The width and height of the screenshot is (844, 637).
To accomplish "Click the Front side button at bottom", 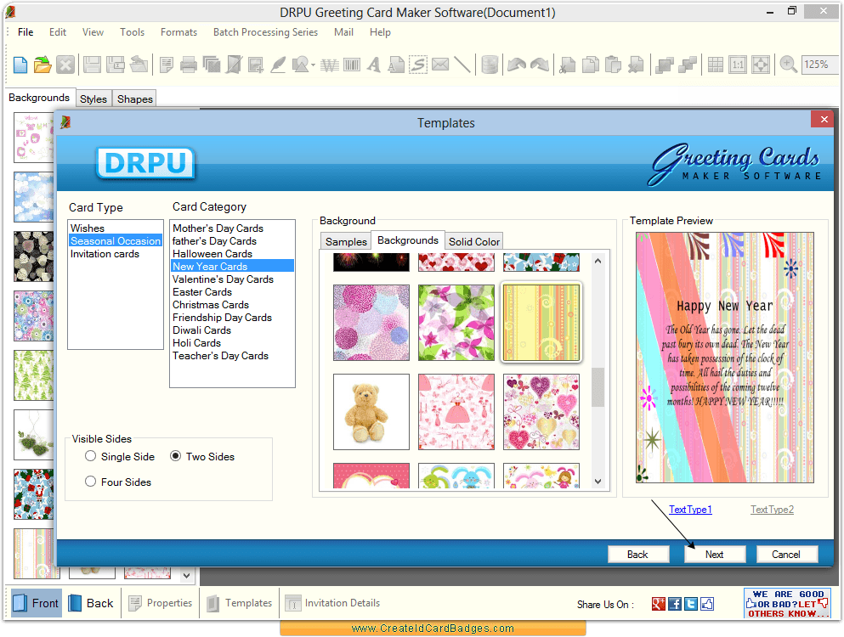I will [x=36, y=603].
